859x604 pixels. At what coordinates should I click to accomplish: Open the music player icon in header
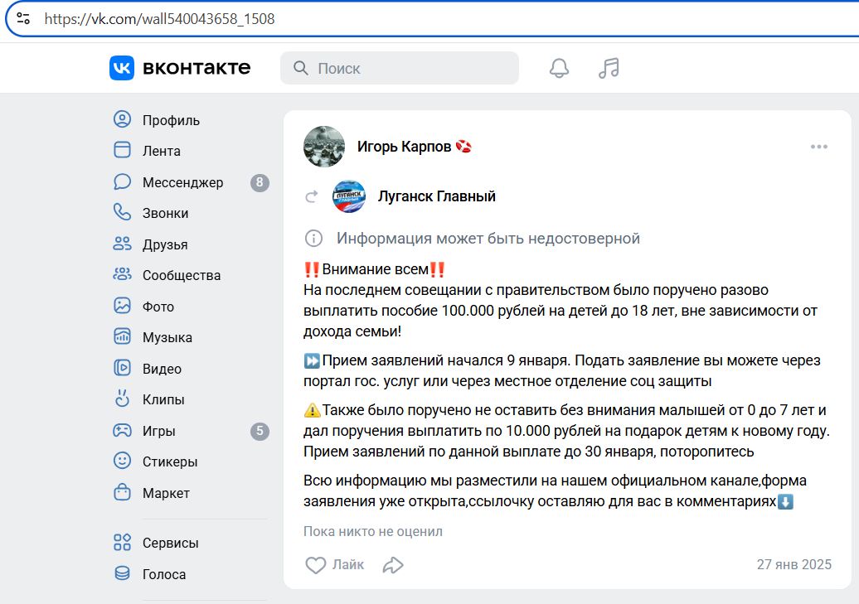(609, 68)
